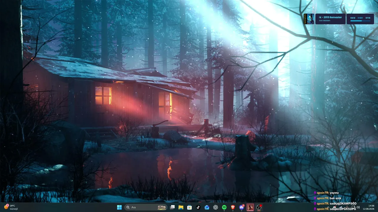This screenshot has height=212, width=378.
Task: Open the Windows Start menu
Action: click(x=119, y=207)
